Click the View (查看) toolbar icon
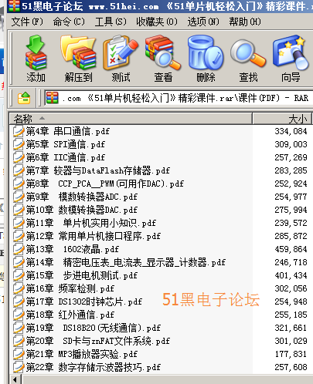This screenshot has height=384, width=313. coord(163,52)
